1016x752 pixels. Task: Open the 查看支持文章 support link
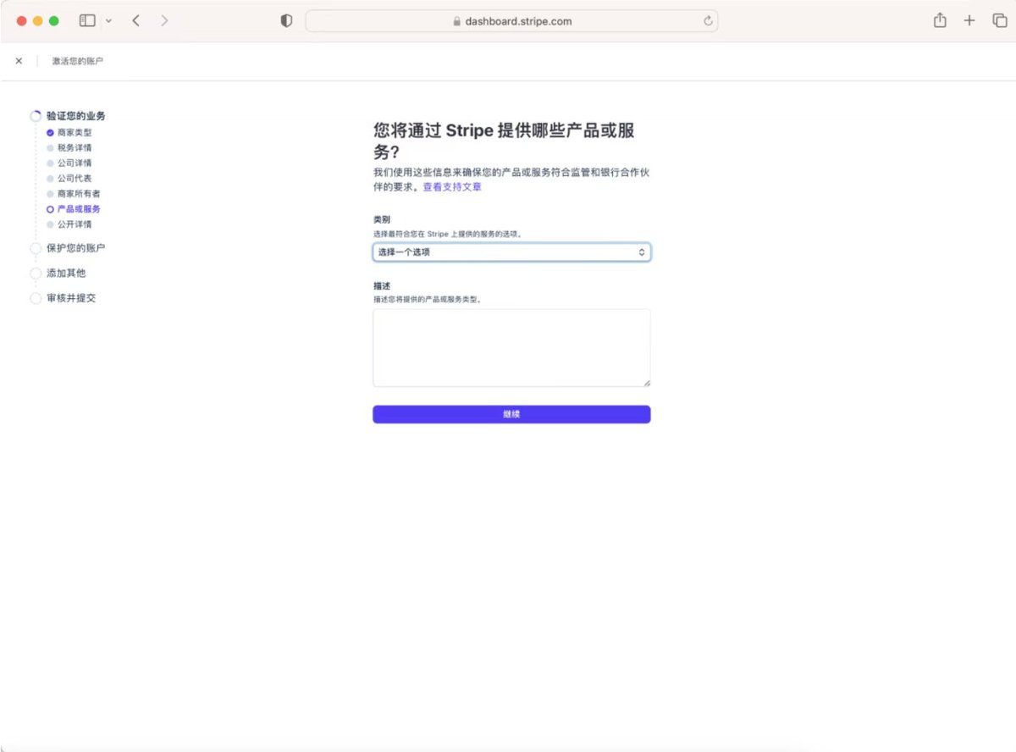pyautogui.click(x=452, y=187)
